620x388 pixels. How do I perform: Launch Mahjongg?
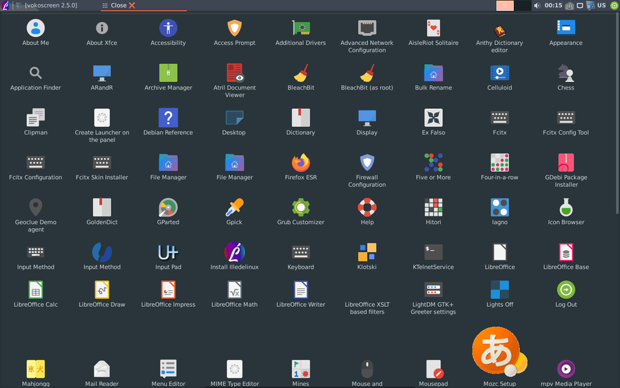tap(36, 373)
